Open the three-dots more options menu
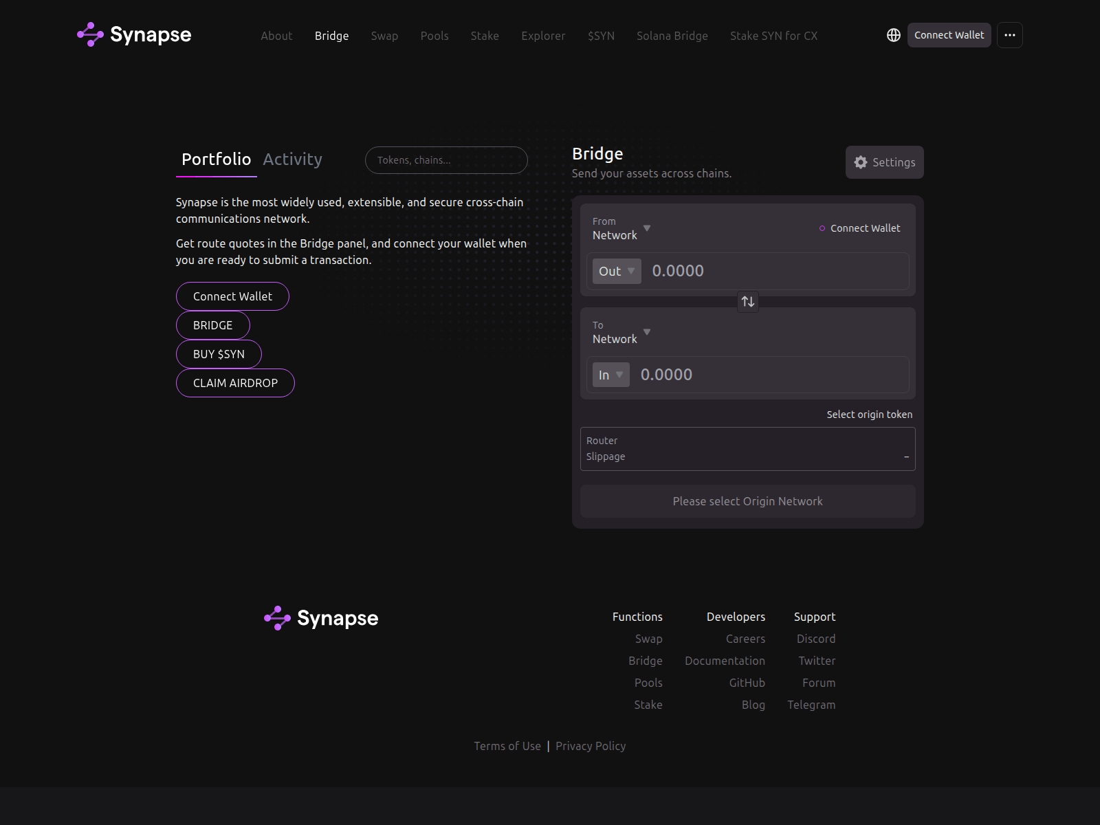1100x825 pixels. pyautogui.click(x=1009, y=35)
